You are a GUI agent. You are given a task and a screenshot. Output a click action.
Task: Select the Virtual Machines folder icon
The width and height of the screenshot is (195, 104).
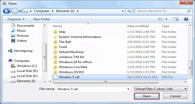coord(55,52)
